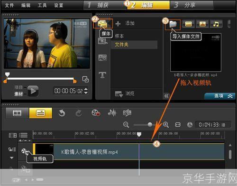Screen dimensions: 237x186
Task: Open the record/capture option reel icon
Action: 96,113
